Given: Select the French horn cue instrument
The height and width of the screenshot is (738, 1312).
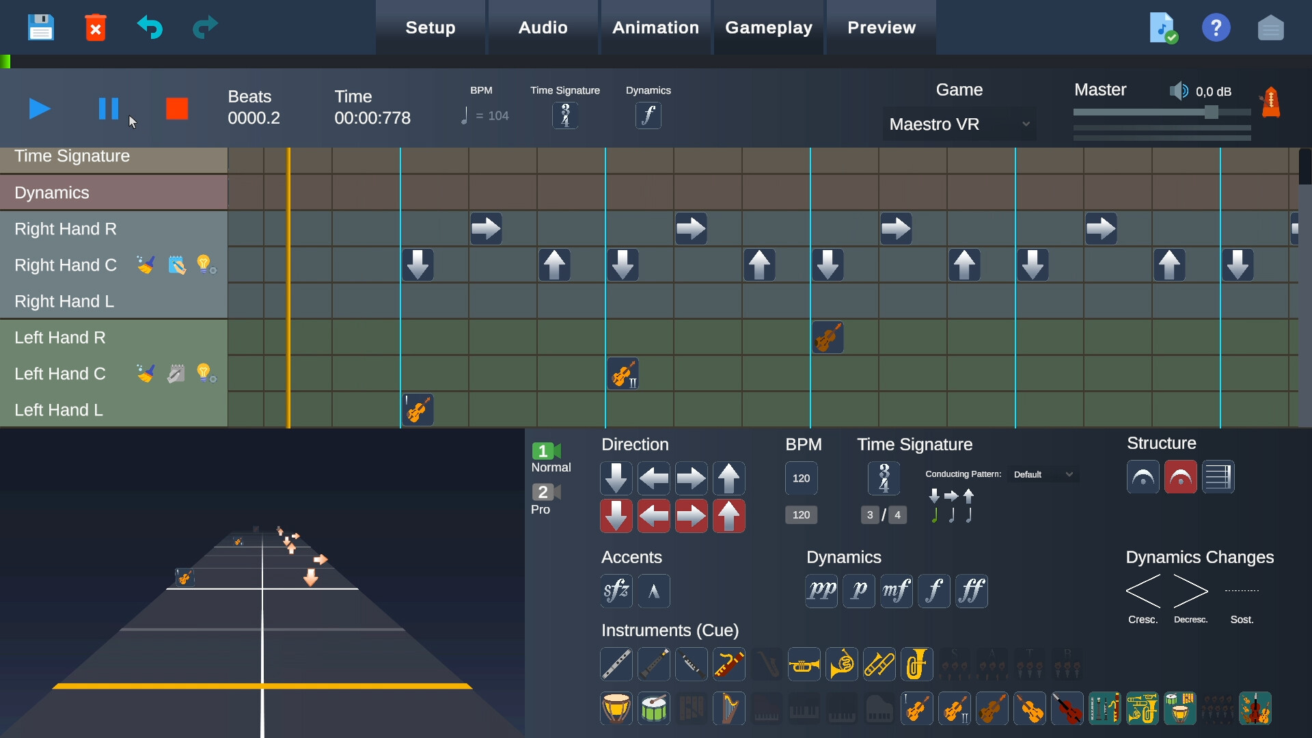Looking at the screenshot, I should [x=843, y=664].
